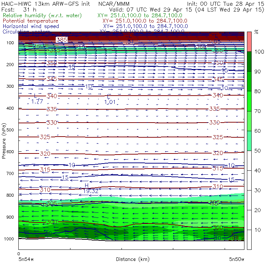The height and width of the screenshot is (266, 266).
Task: Click the '10' colorbar scale value
Action: (257, 230)
